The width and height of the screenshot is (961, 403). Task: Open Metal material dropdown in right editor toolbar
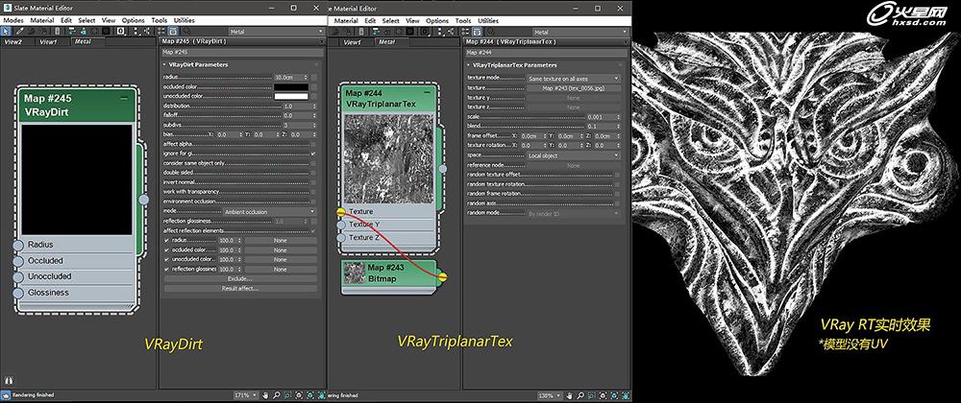click(x=580, y=32)
